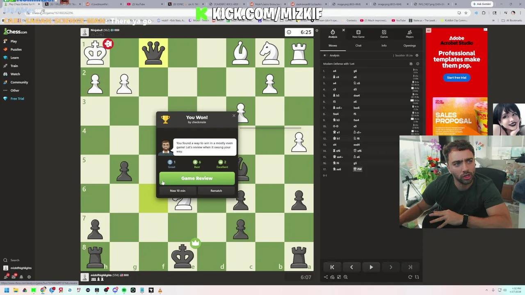525x295 pixels.
Task: Click the black king on the board
Action: [183, 256]
